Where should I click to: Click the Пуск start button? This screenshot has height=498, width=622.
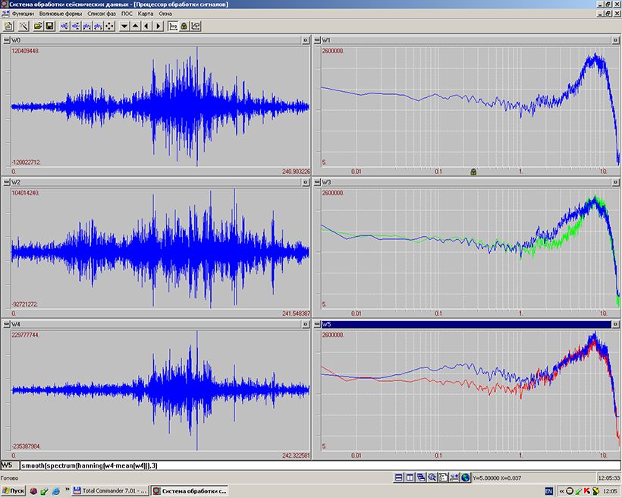point(13,491)
